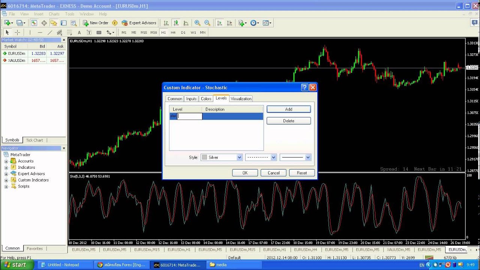
Task: Open the indicators list dropdown icon
Action: (x=242, y=23)
